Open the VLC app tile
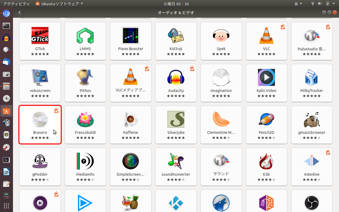Viewport: 339px width, 212px height. 266,41
